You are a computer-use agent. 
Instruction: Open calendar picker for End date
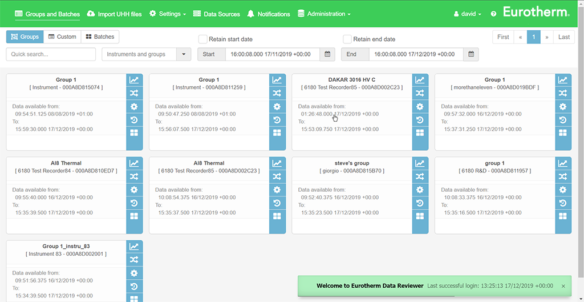(x=471, y=54)
